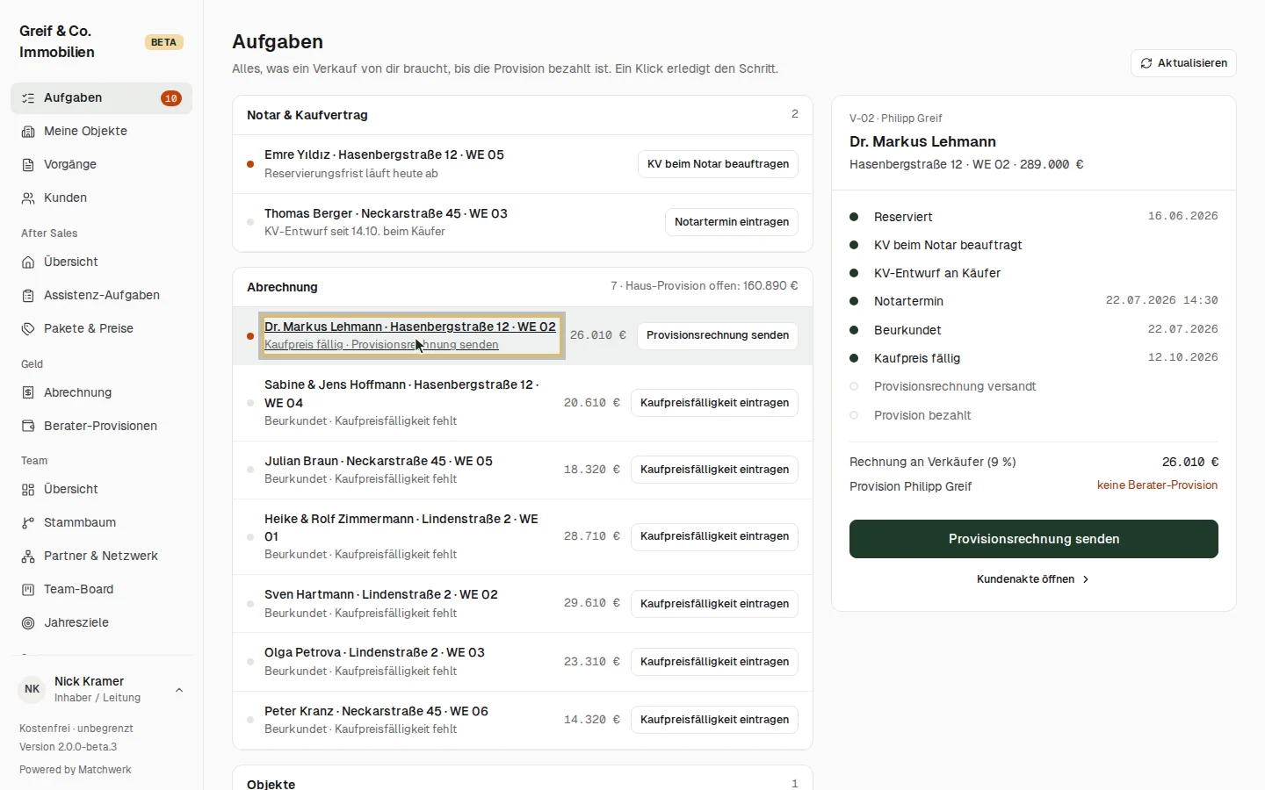1265x790 pixels.
Task: Click the Jahresziele target icon
Action: [28, 623]
